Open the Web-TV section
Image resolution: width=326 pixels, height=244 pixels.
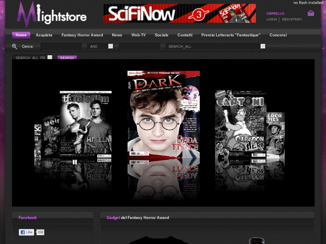(138, 35)
